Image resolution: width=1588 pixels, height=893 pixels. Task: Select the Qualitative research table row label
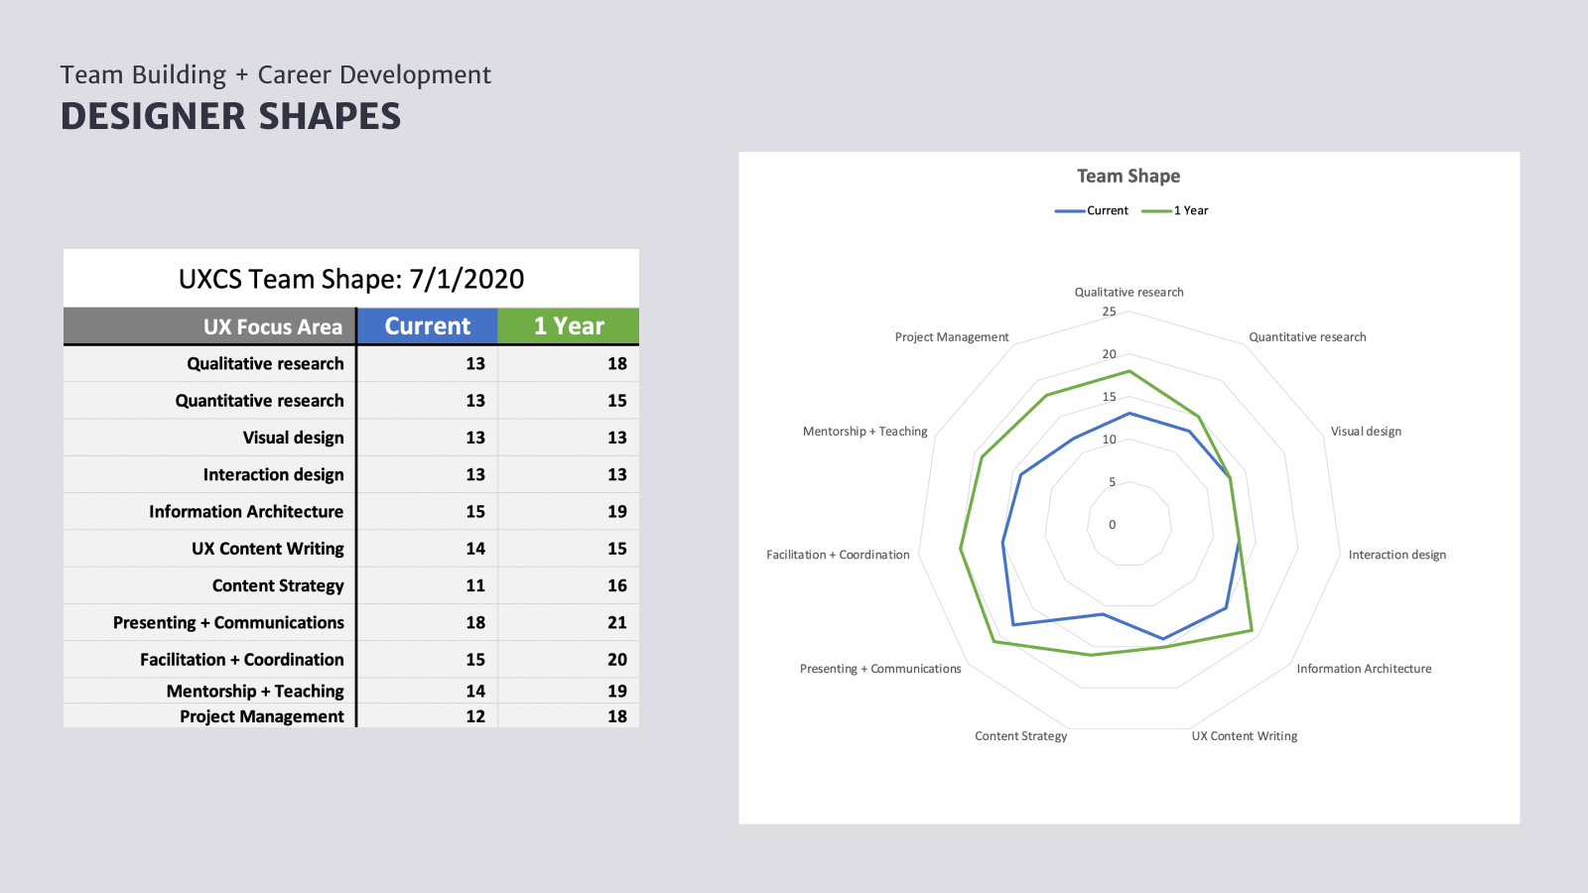[265, 364]
